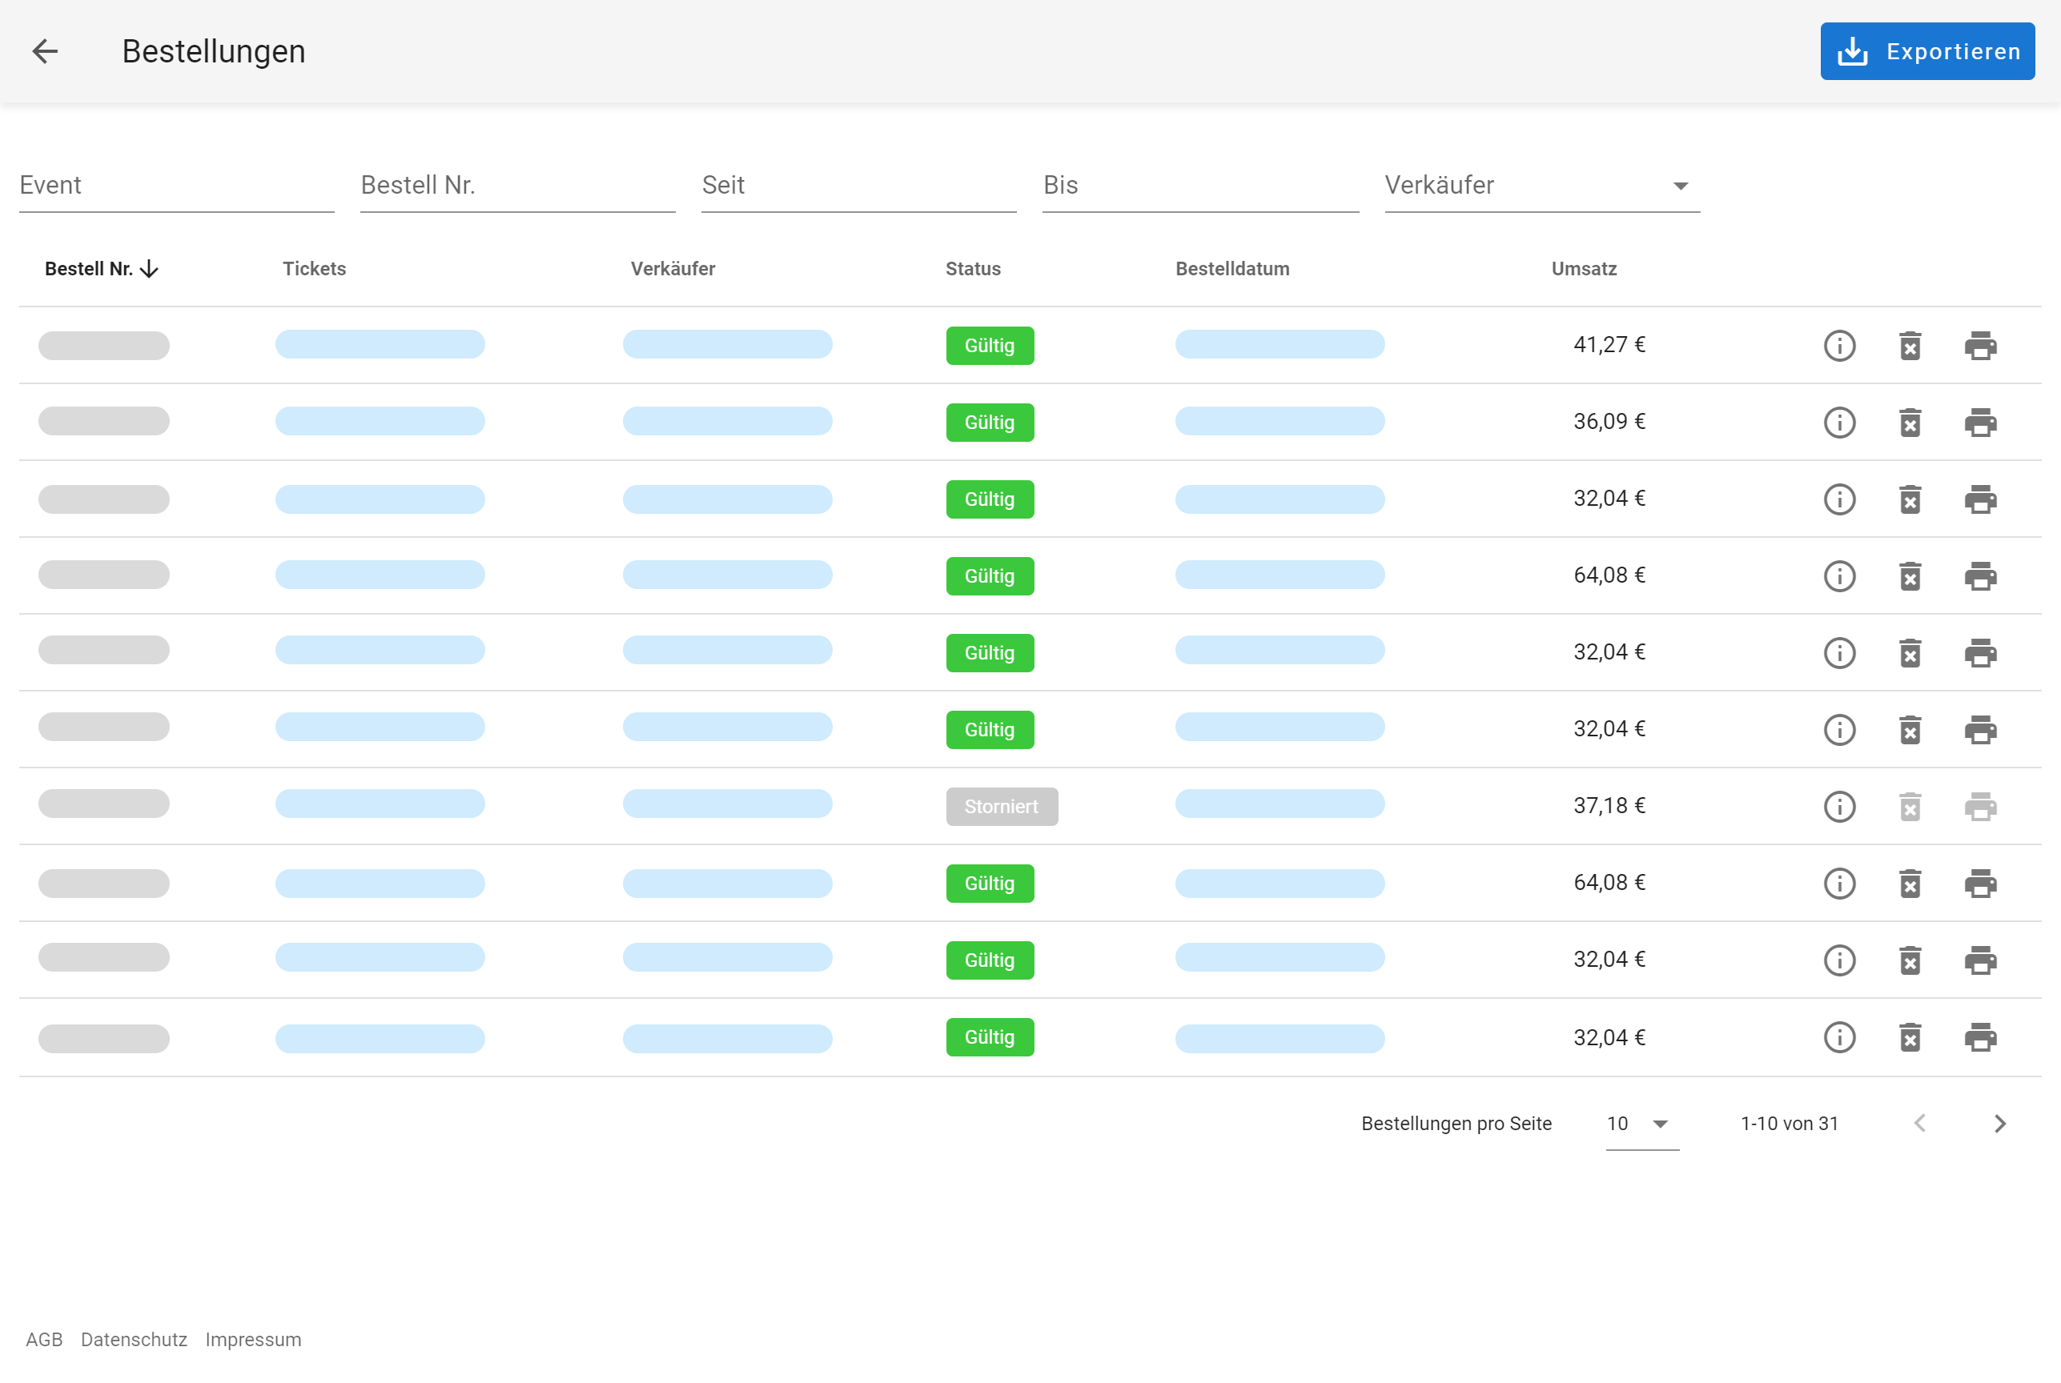Click into the Seit date field

tap(858, 185)
